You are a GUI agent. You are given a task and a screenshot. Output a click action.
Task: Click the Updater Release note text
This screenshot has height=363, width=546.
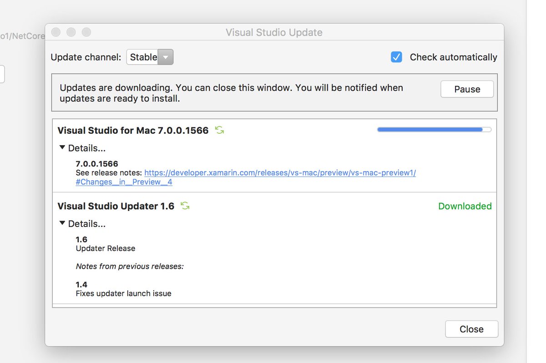tap(106, 248)
